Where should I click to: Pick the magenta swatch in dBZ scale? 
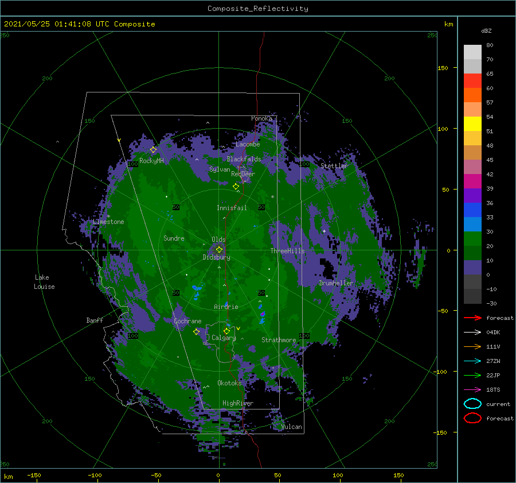point(472,181)
